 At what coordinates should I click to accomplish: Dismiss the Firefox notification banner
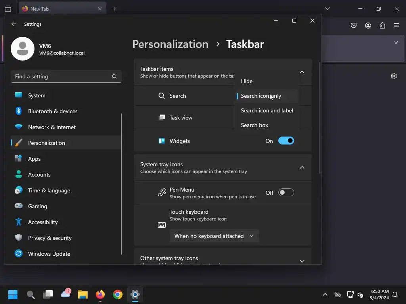[396, 43]
